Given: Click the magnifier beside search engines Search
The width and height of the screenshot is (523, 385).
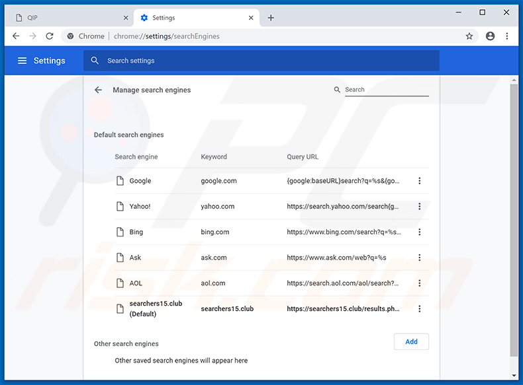Looking at the screenshot, I should 337,90.
